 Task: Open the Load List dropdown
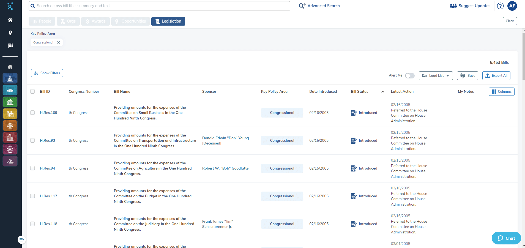coord(436,76)
